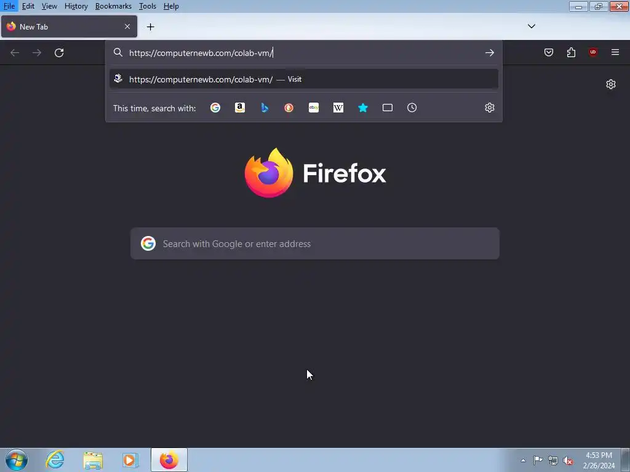630x472 pixels.
Task: Open the History menu
Action: click(x=76, y=6)
